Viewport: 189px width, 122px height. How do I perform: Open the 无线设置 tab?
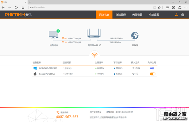click(137, 15)
